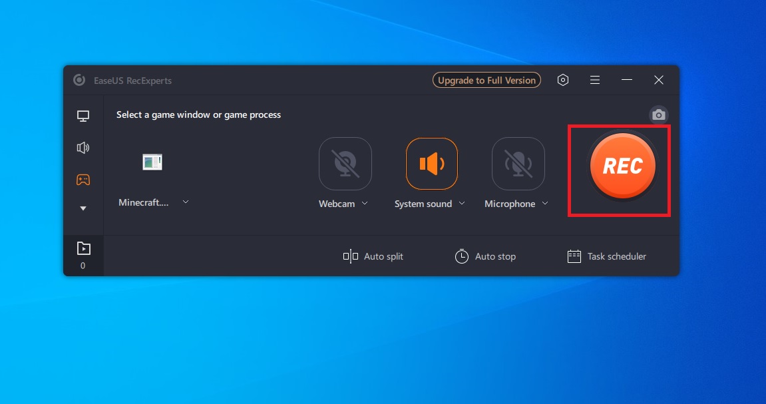766x404 pixels.
Task: Toggle System sound off
Action: point(432,164)
